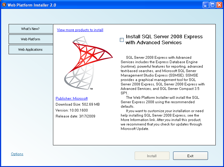Select the Web Applications tab

(31, 50)
